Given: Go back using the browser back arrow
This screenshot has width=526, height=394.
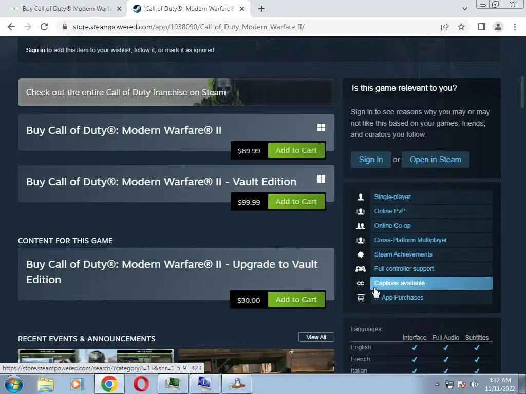Looking at the screenshot, I should click(11, 27).
